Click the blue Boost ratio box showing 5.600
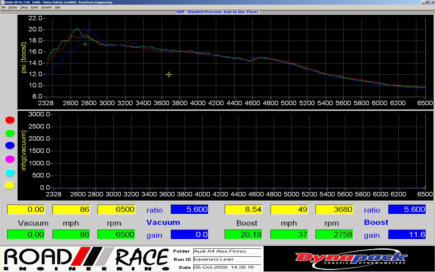Image resolution: width=435 pixels, height=272 pixels. (x=407, y=209)
